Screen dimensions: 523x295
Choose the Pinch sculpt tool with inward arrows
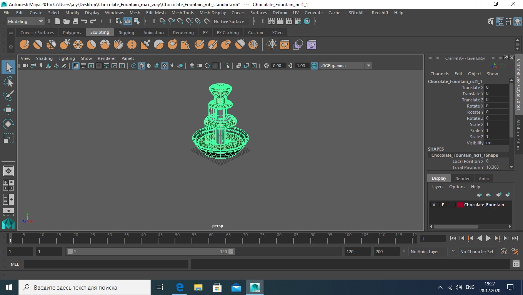pyautogui.click(x=78, y=45)
